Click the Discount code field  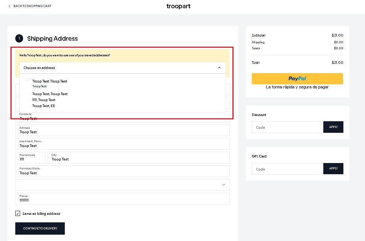[x=286, y=127]
